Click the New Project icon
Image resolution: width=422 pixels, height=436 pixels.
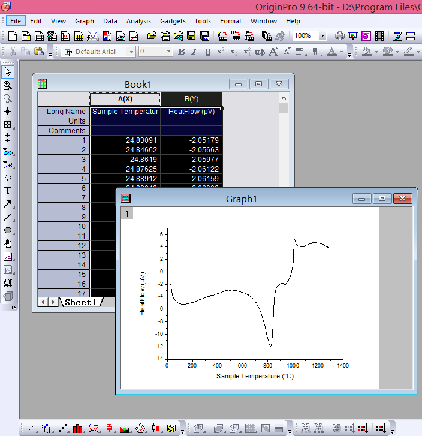point(13,36)
